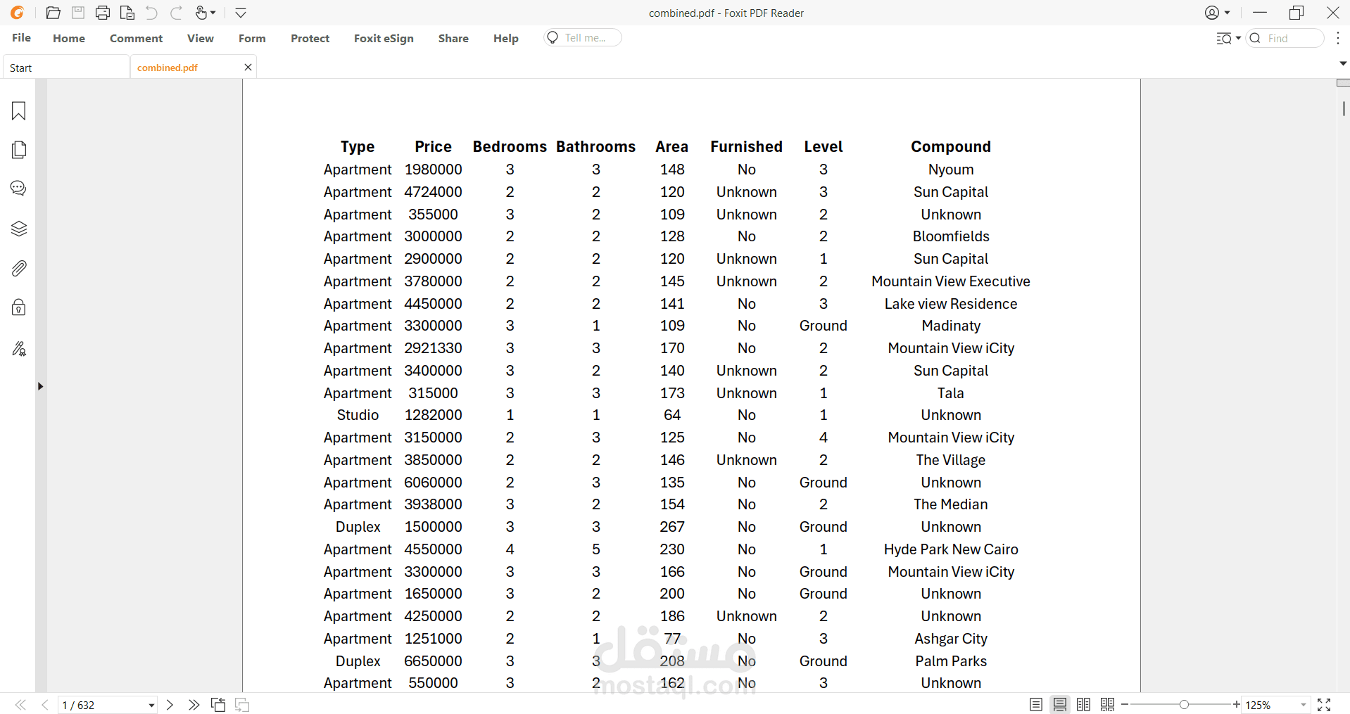The height and width of the screenshot is (714, 1350).
Task: Redo the last action
Action: click(176, 13)
